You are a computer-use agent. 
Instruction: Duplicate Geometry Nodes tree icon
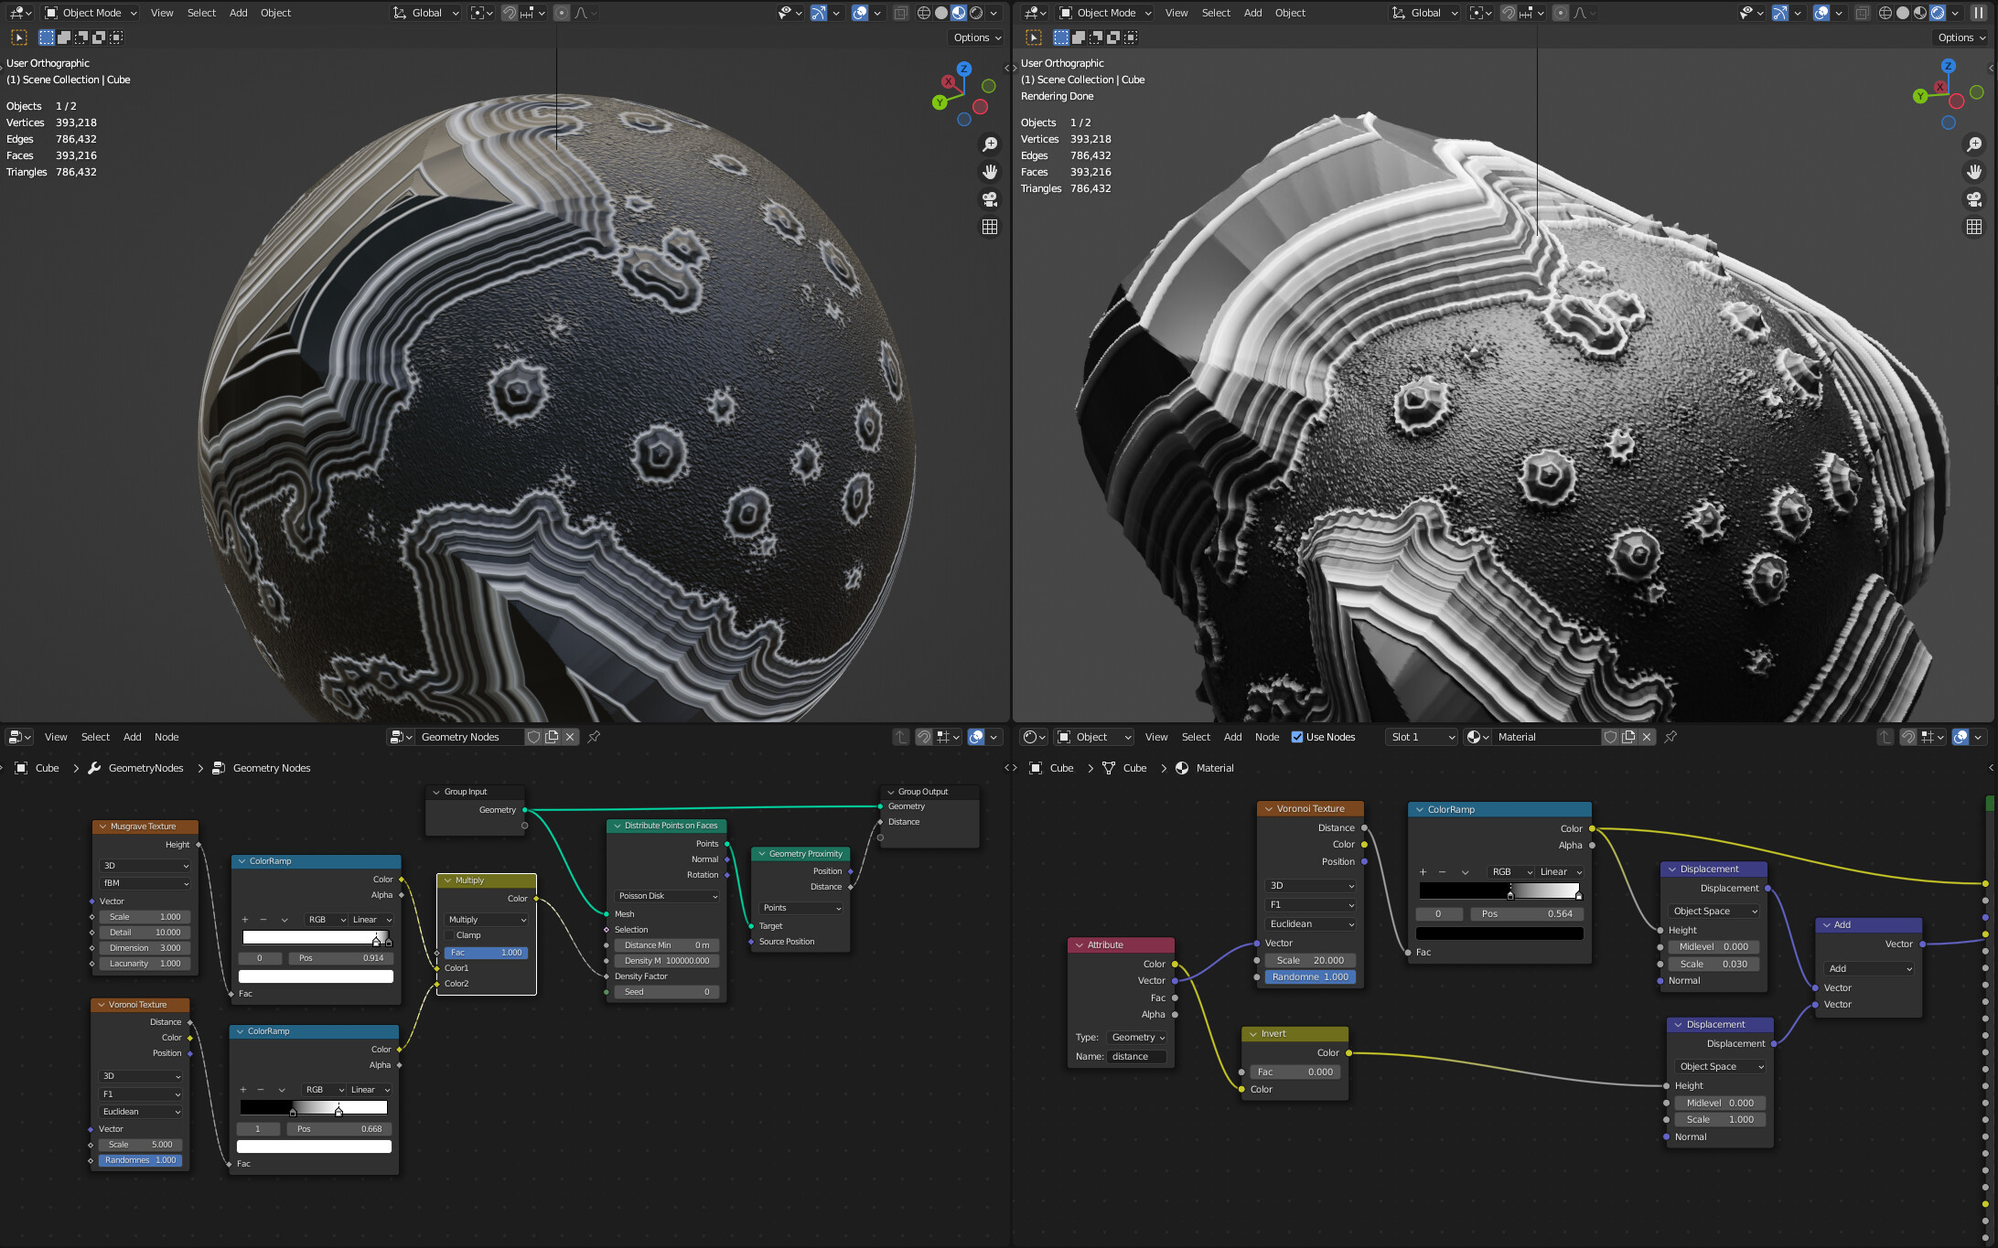tap(552, 737)
